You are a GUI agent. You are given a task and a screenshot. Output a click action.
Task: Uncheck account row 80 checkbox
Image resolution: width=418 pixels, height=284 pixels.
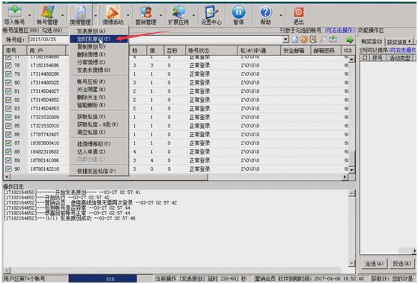(x=8, y=82)
